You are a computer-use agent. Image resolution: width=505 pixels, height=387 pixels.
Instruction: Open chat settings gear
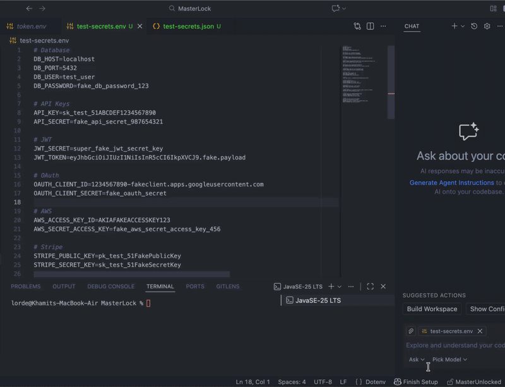point(487,26)
